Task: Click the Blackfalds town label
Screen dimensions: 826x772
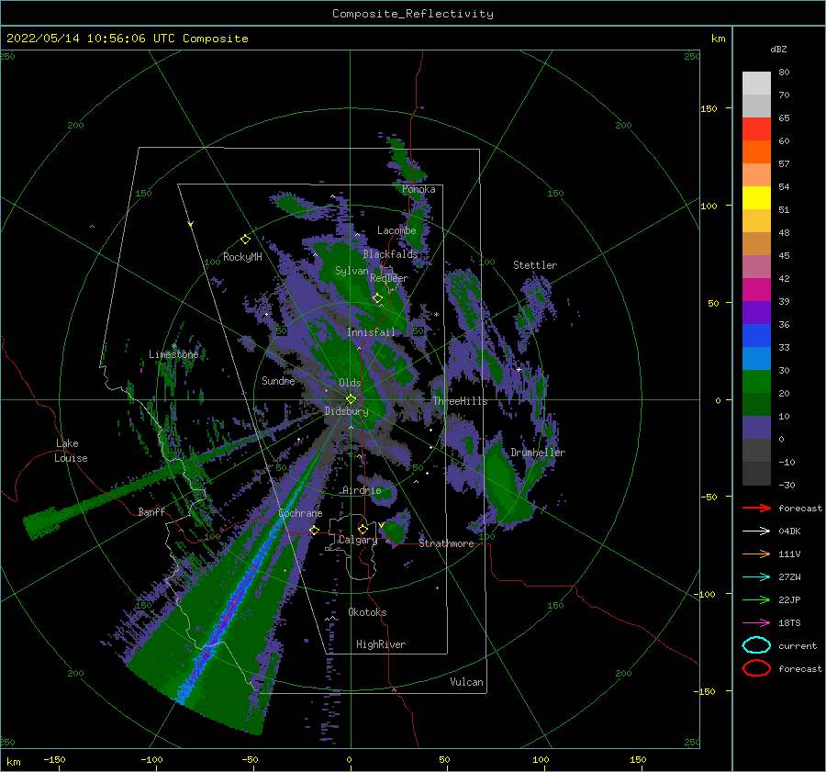Action: pyautogui.click(x=390, y=254)
